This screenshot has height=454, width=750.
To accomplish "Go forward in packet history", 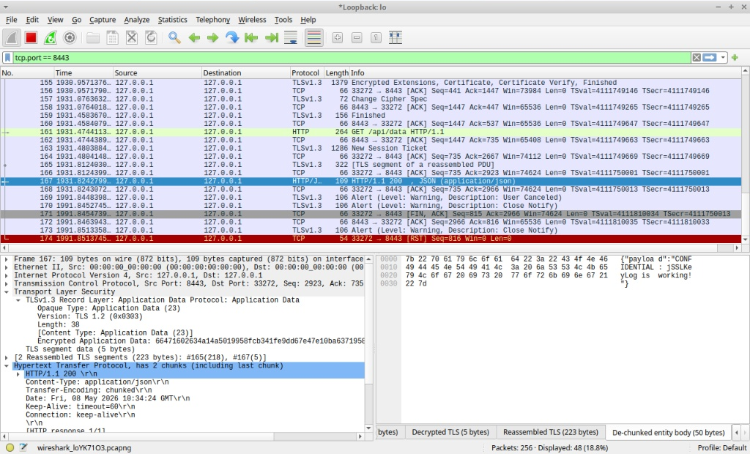I will pyautogui.click(x=213, y=38).
